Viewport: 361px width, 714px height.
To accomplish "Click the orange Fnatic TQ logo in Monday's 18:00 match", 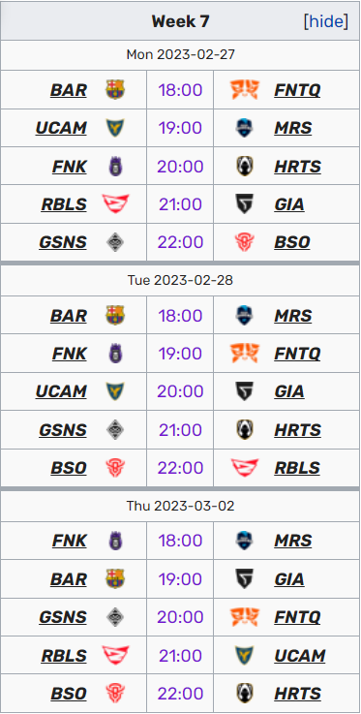I will (x=245, y=90).
